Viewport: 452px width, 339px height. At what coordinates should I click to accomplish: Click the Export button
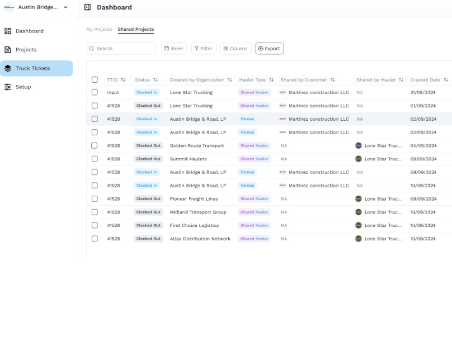point(269,48)
